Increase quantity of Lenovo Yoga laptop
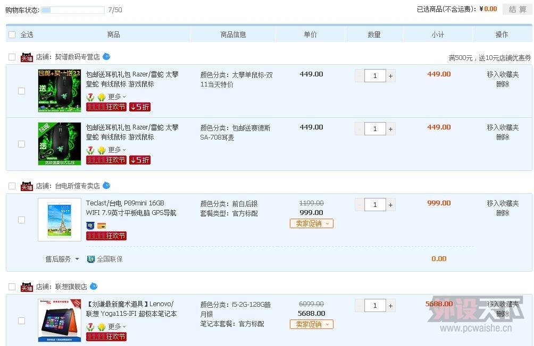The width and height of the screenshot is (534, 346). (390, 306)
